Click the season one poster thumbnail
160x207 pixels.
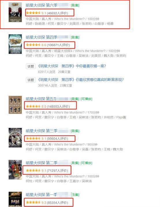click(x=15, y=199)
